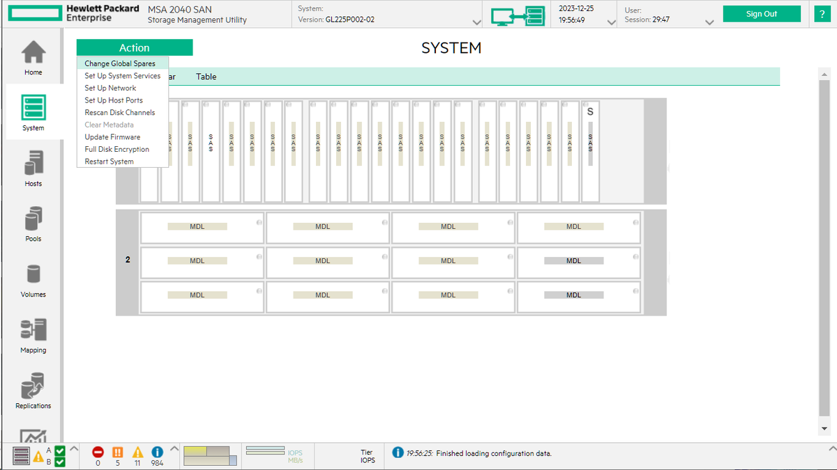Screen dimensions: 837x470
Task: Select the grey MDL disk in enclosure 2 middle row
Action: [578, 263]
